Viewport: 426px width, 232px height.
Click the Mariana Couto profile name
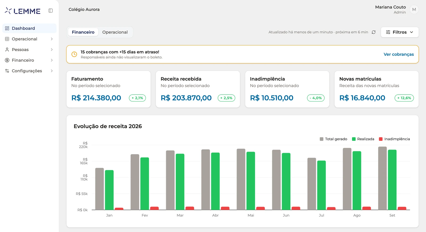pos(390,7)
